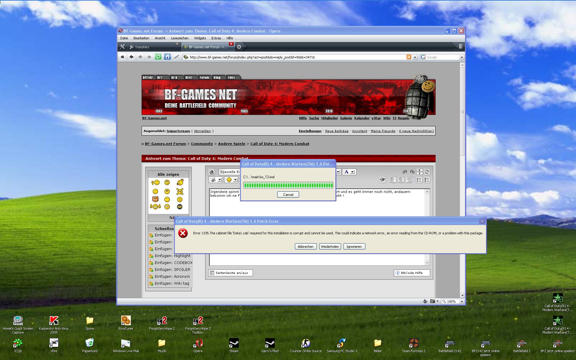Open Team Fortress 2 desktop icon

(x=414, y=345)
